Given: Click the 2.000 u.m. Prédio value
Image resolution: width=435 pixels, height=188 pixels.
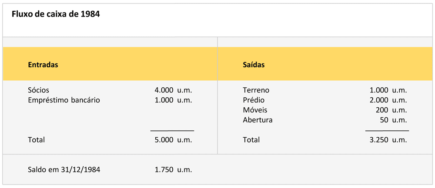Looking at the screenshot, I should pyautogui.click(x=388, y=100).
